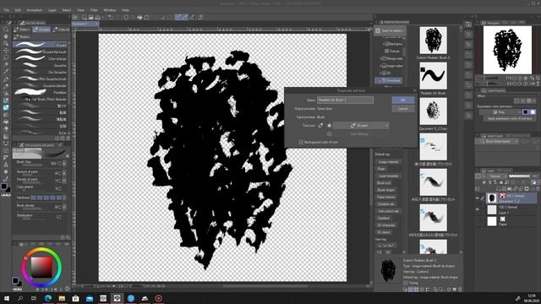Click the Image material tag button
The width and height of the screenshot is (541, 304).
click(388, 161)
